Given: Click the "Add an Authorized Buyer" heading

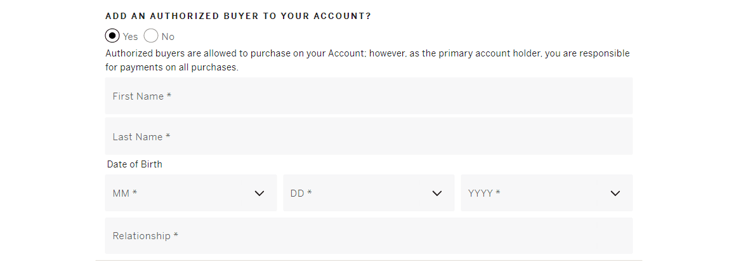Looking at the screenshot, I should click(x=238, y=16).
